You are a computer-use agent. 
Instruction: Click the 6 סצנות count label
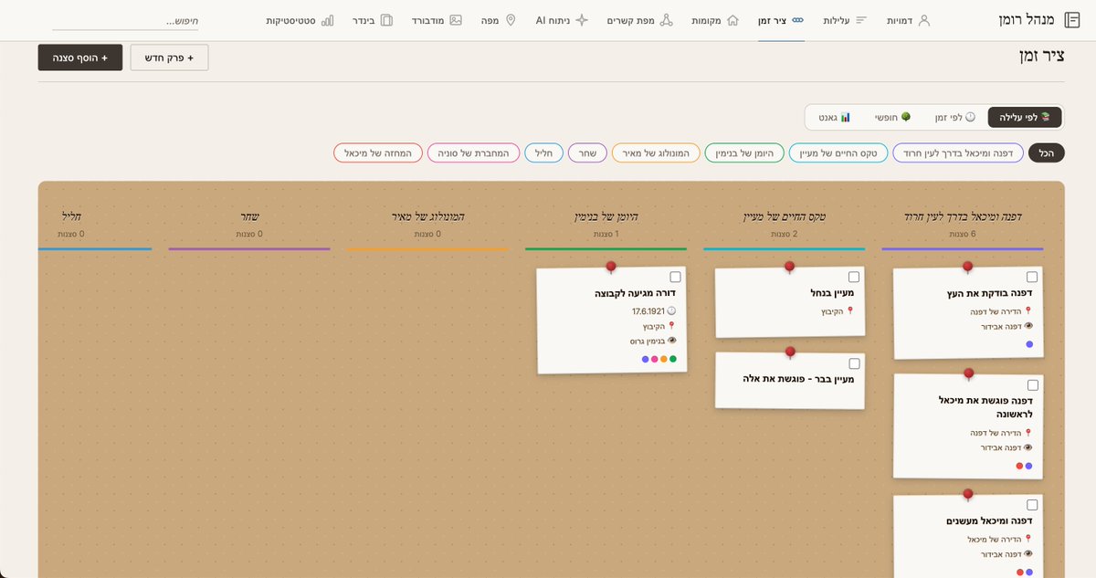coord(964,235)
